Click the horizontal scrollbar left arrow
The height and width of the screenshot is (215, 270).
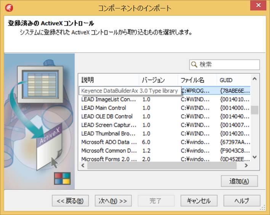(83, 165)
